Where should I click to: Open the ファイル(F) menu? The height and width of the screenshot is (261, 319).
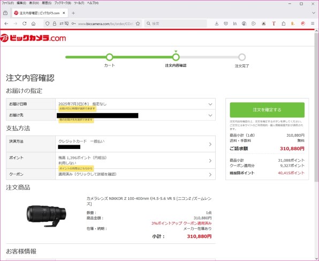click(x=7, y=3)
